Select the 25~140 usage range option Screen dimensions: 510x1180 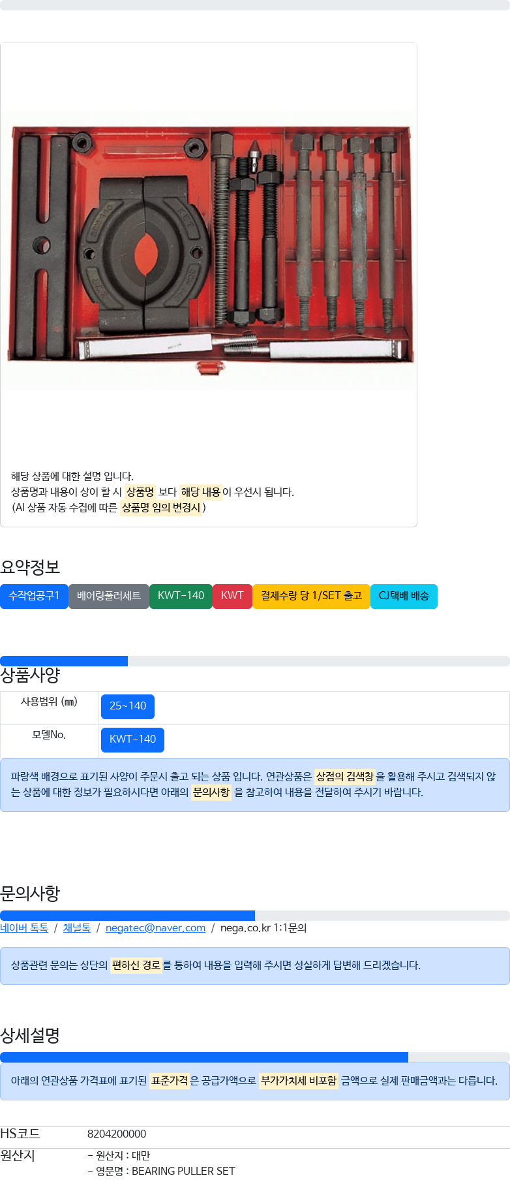(x=128, y=707)
